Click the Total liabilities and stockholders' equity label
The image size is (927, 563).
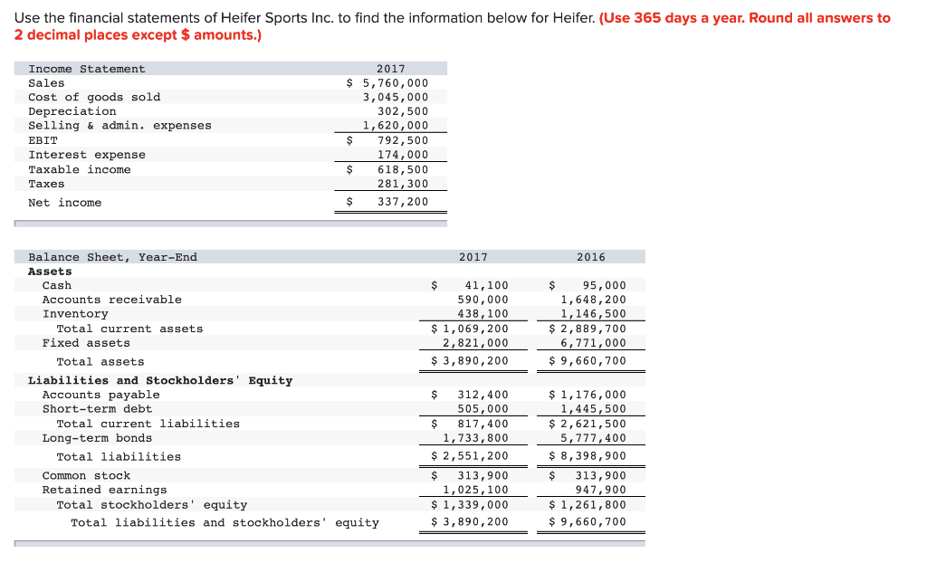pyautogui.click(x=225, y=522)
